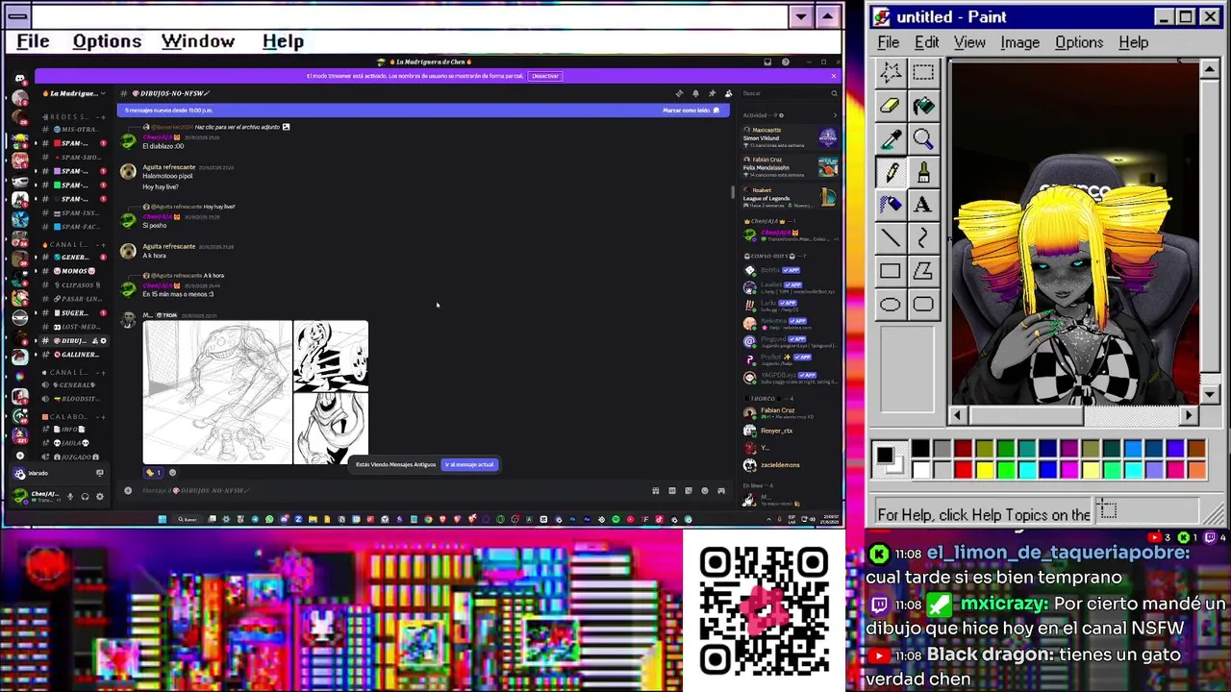Open the GIF picker in message bar
The width and height of the screenshot is (1231, 692).
[x=672, y=490]
